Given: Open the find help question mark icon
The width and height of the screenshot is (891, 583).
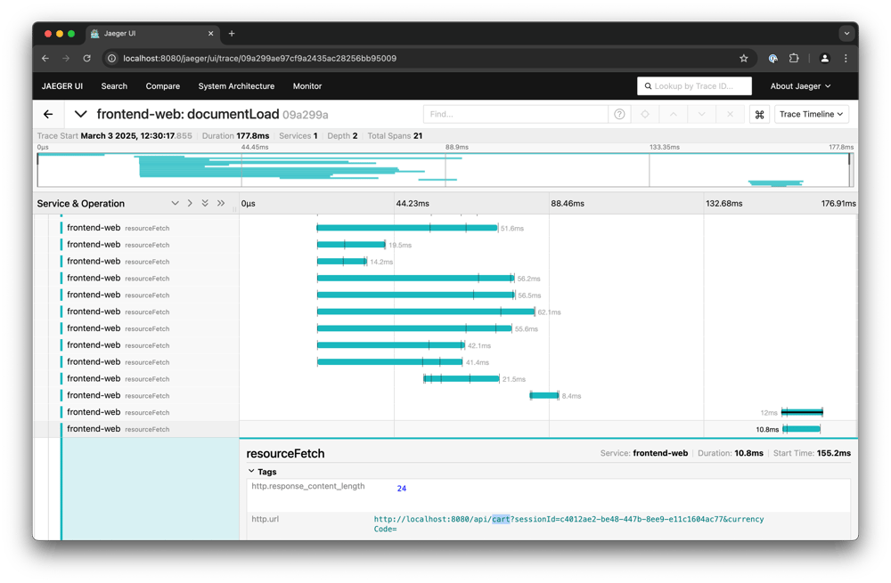Looking at the screenshot, I should tap(619, 114).
